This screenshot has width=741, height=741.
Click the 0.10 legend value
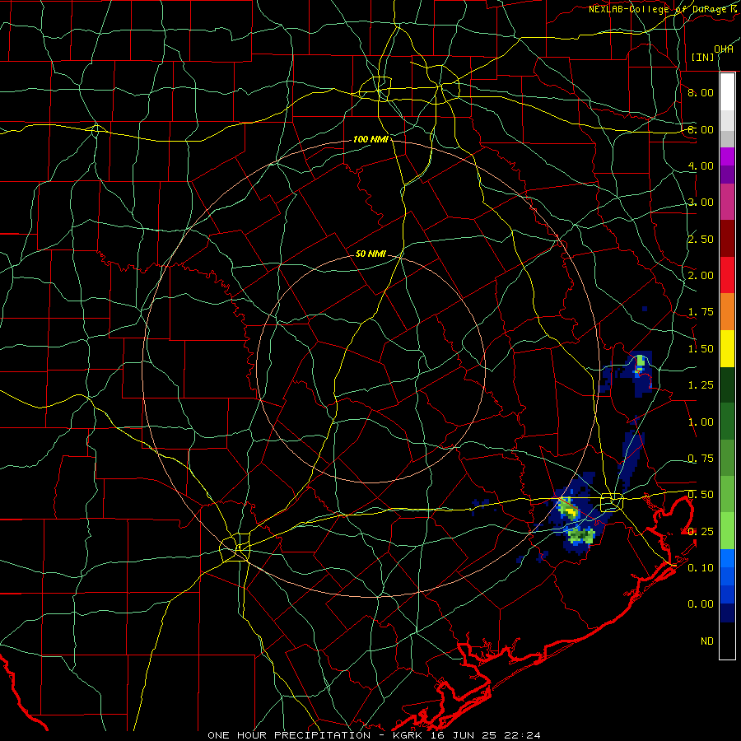click(701, 568)
